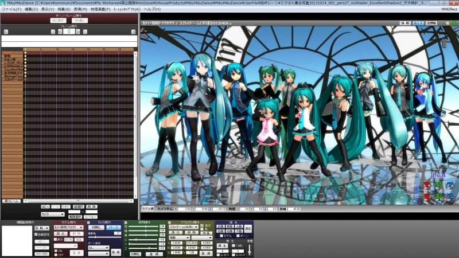459x258 pixels.
Task: Toggle 表示 checkbox in accessory panel
Action: pos(202,226)
